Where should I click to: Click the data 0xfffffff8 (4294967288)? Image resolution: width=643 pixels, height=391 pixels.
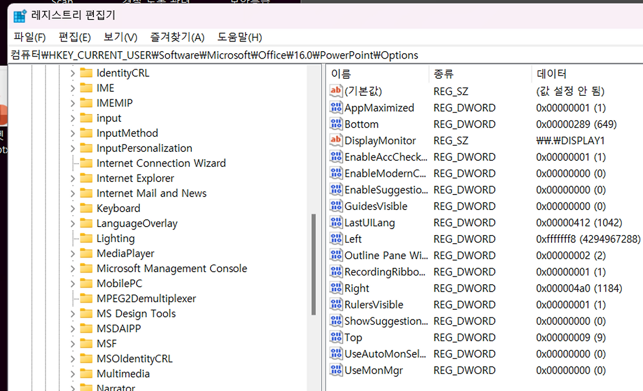tap(588, 239)
